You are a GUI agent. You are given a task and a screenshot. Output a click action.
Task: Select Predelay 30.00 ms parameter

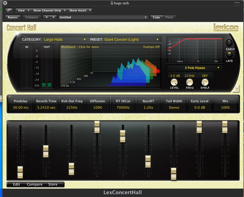pyautogui.click(x=21, y=104)
